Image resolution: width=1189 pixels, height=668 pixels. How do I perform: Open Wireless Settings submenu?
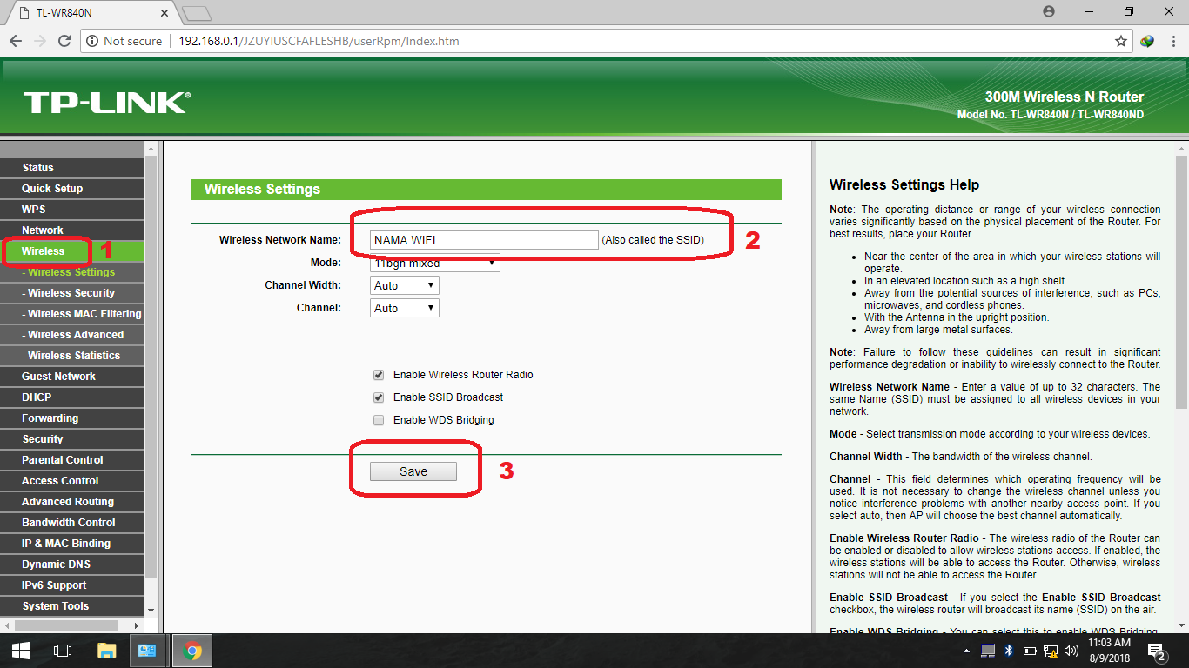tap(71, 272)
